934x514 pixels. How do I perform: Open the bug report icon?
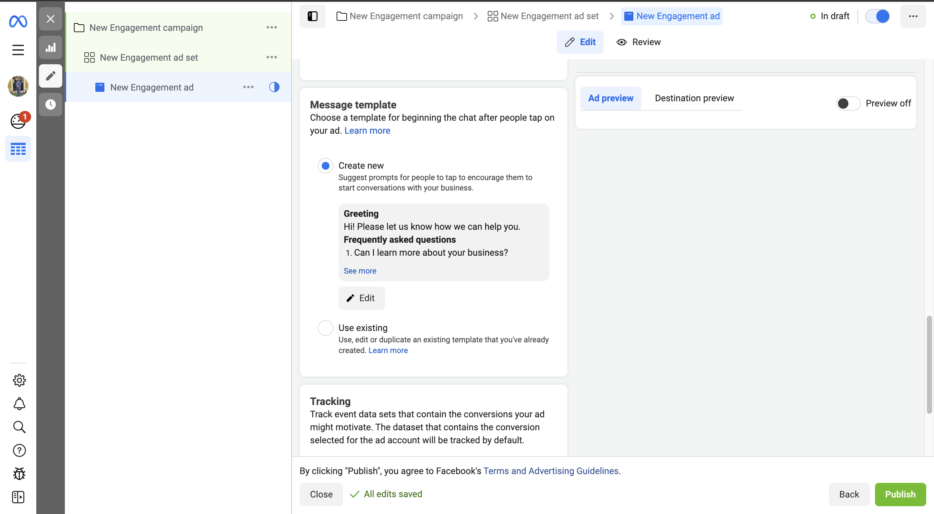19,473
